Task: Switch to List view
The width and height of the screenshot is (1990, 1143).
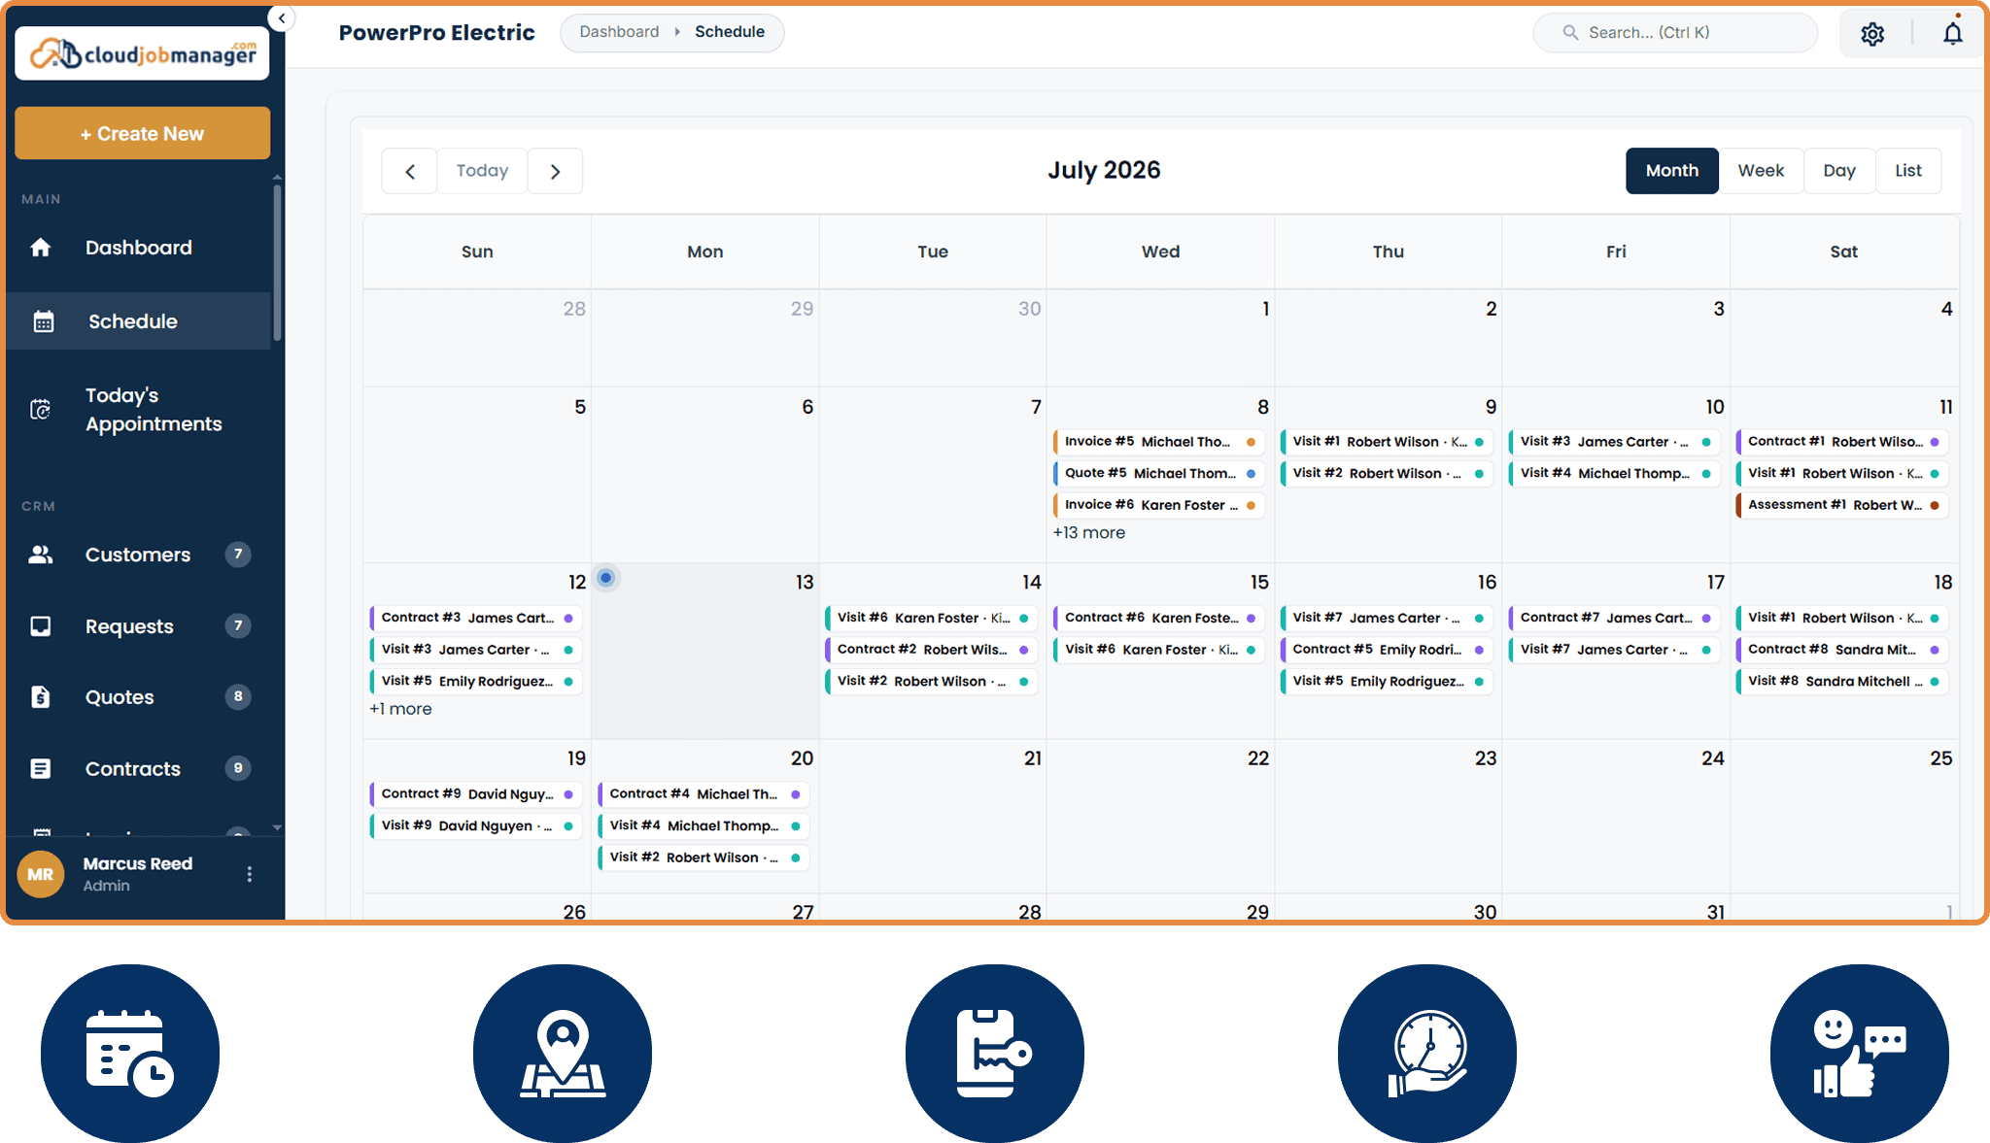Action: pyautogui.click(x=1908, y=171)
